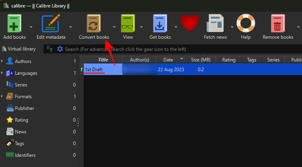Click the Tags label icon
This screenshot has width=302, height=167.
pos(10,143)
